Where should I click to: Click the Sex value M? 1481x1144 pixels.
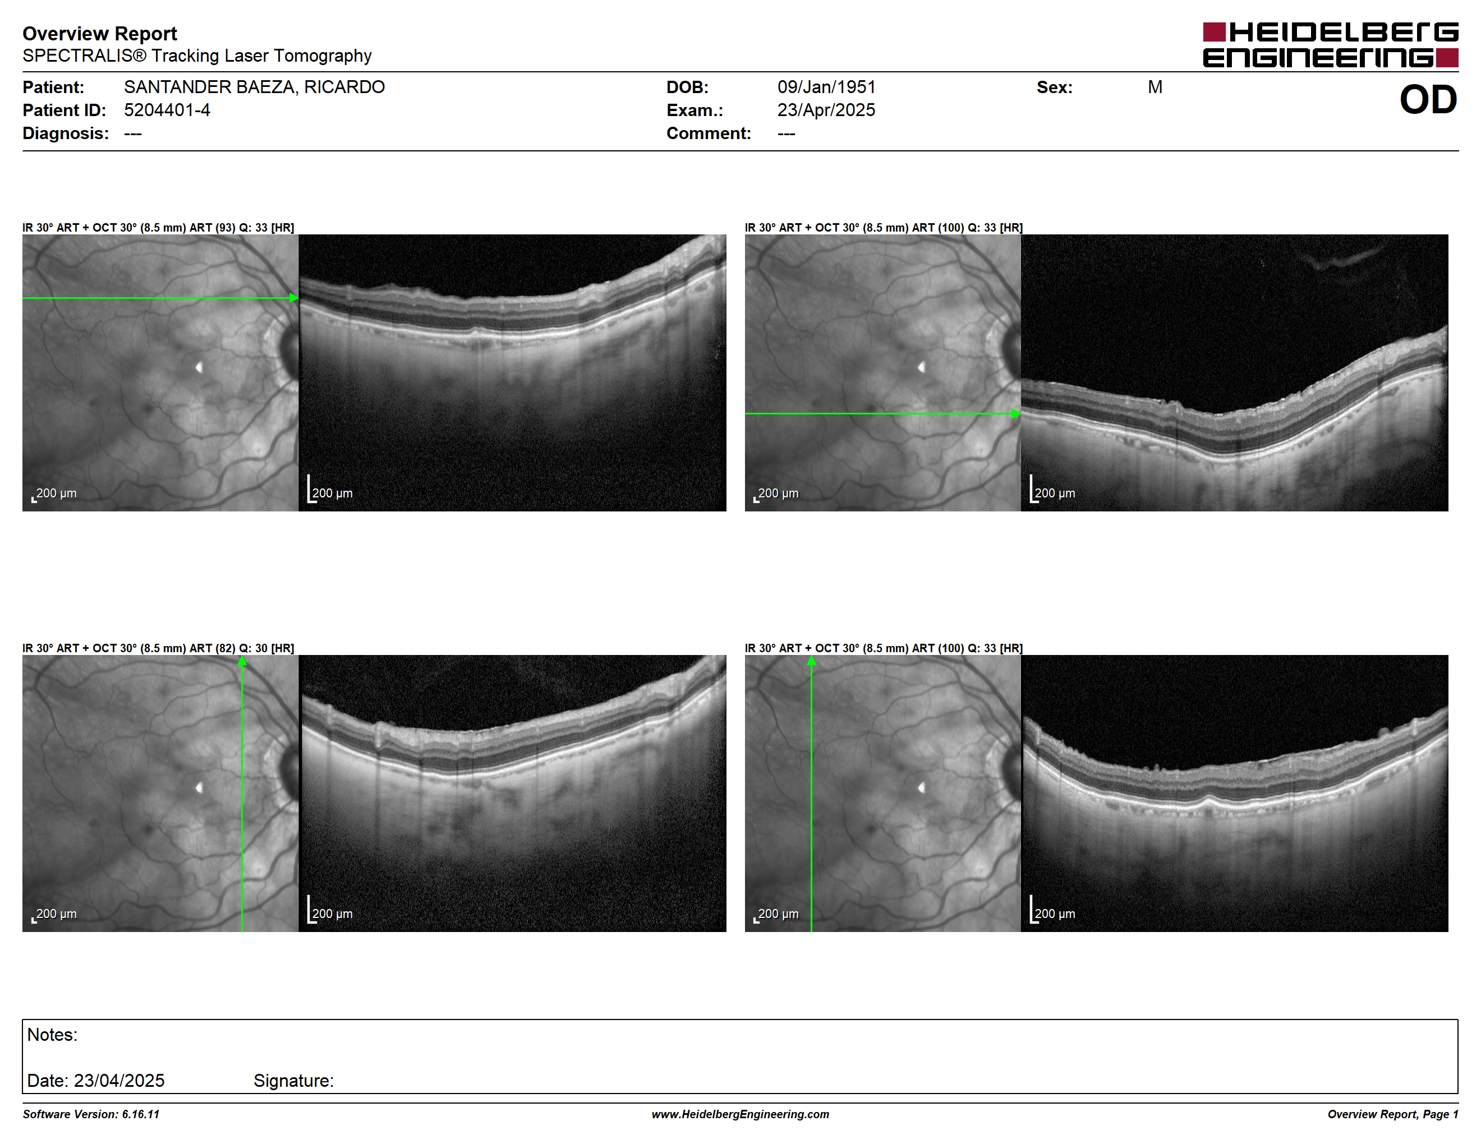[x=1155, y=87]
